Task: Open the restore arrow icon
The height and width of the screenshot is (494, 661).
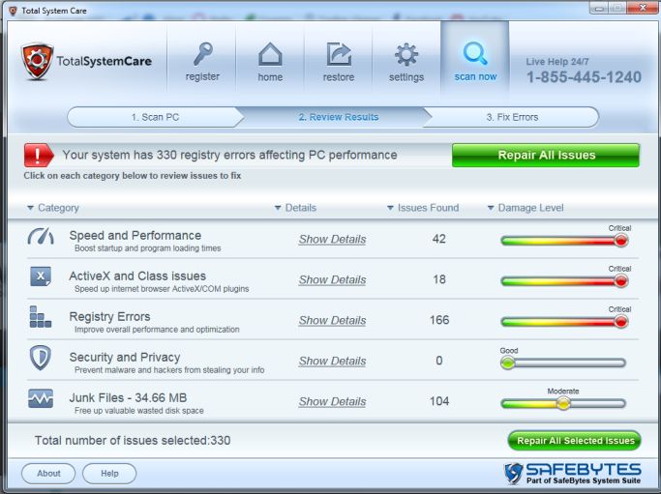Action: pos(339,54)
